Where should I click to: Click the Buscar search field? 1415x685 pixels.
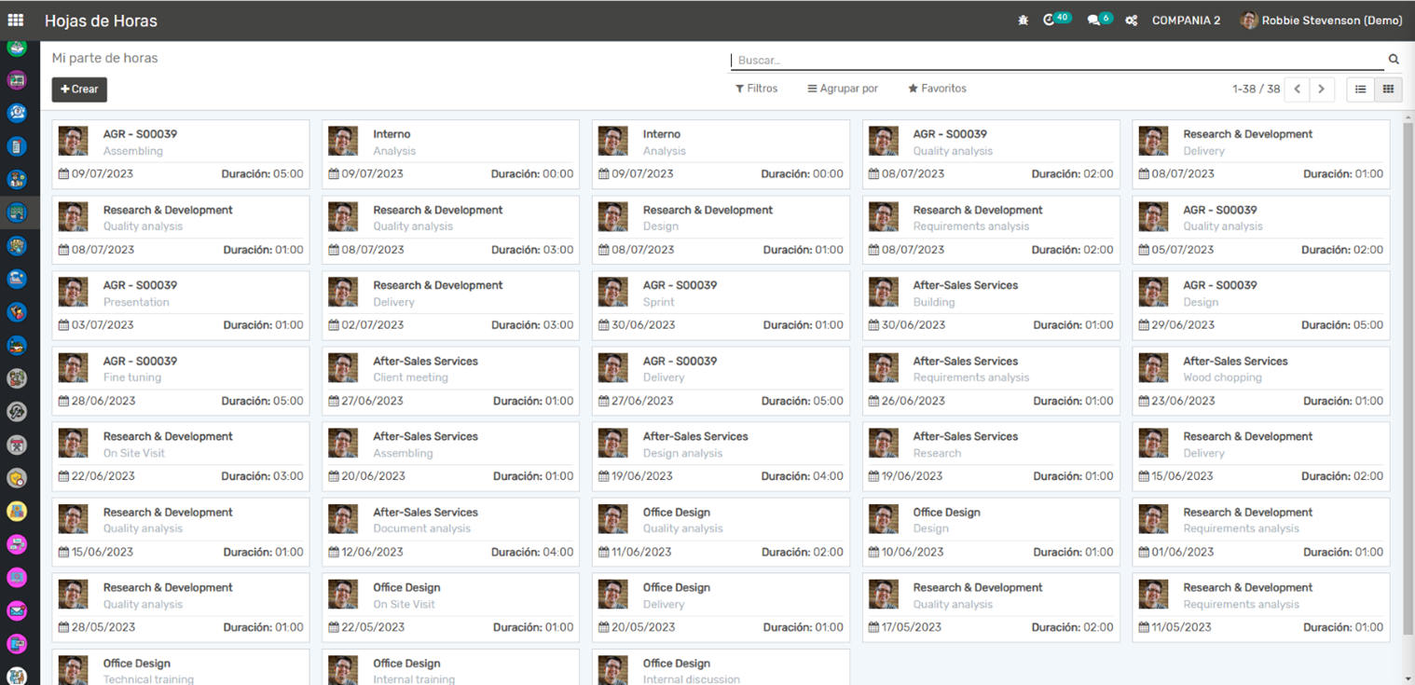point(1053,60)
